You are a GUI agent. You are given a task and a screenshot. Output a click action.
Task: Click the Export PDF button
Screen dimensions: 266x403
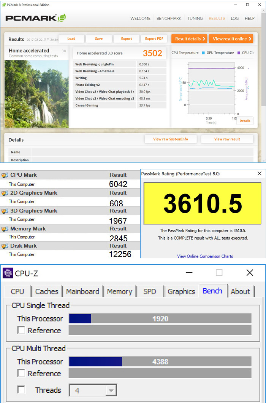coord(154,39)
